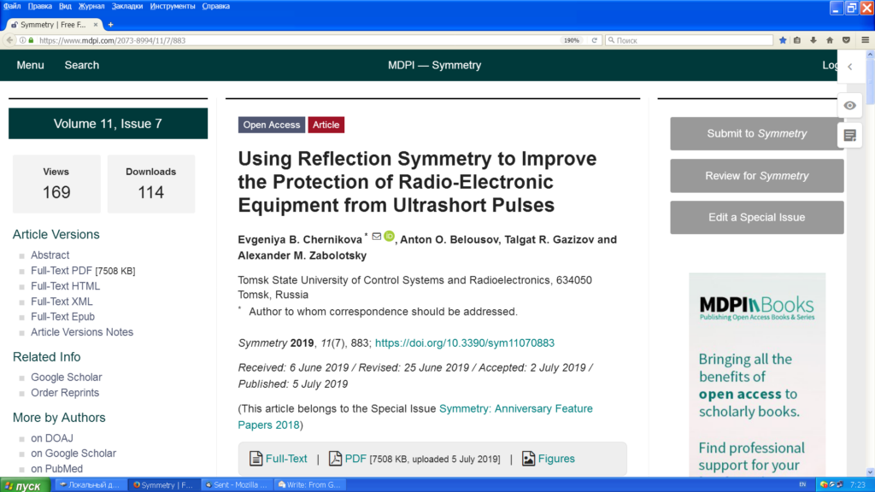Open authors' works on DOAJ
The width and height of the screenshot is (875, 492).
point(52,438)
